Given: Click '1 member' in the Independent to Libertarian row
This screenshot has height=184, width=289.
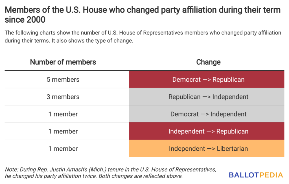Looking at the screenshot, I should [63, 149].
